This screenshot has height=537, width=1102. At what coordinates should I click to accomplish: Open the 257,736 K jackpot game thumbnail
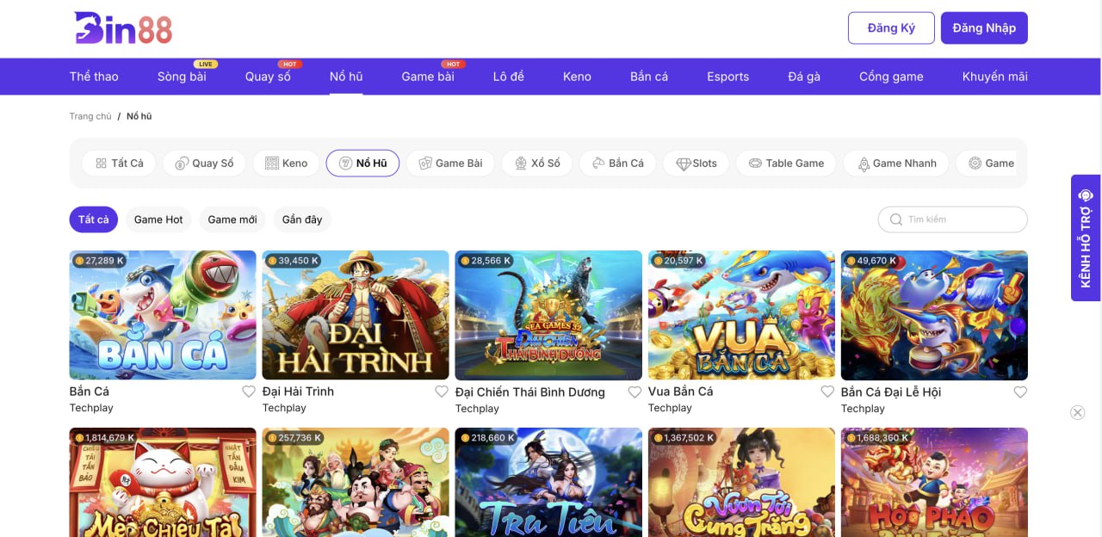click(x=356, y=482)
